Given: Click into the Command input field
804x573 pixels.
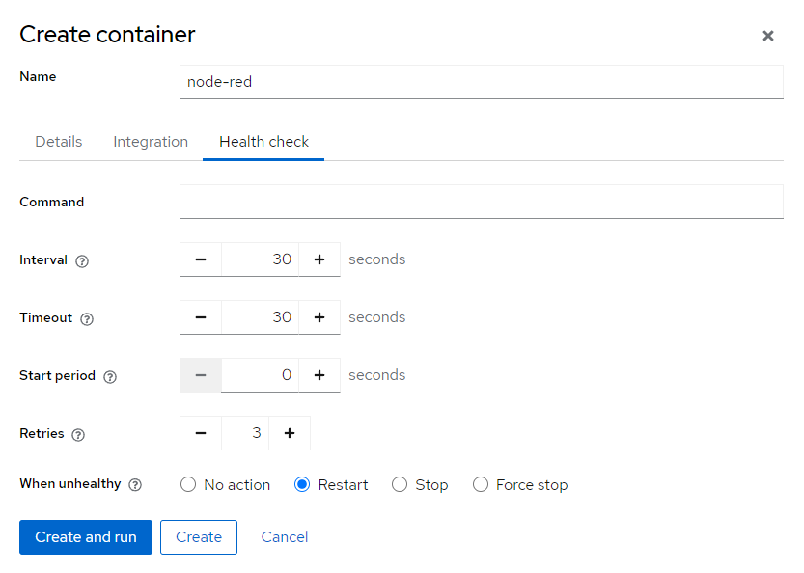Looking at the screenshot, I should tap(481, 202).
